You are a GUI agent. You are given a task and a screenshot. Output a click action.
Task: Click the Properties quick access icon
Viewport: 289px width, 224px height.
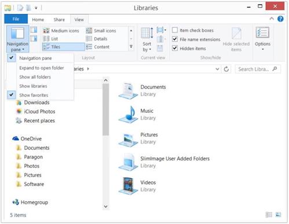coord(20,8)
